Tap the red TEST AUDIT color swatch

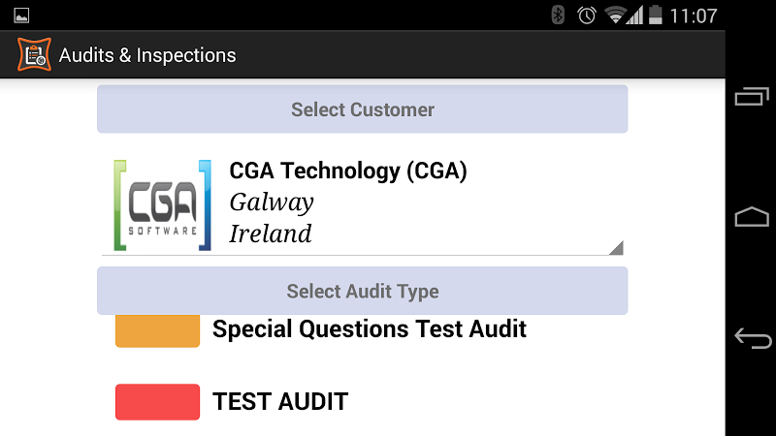[157, 402]
